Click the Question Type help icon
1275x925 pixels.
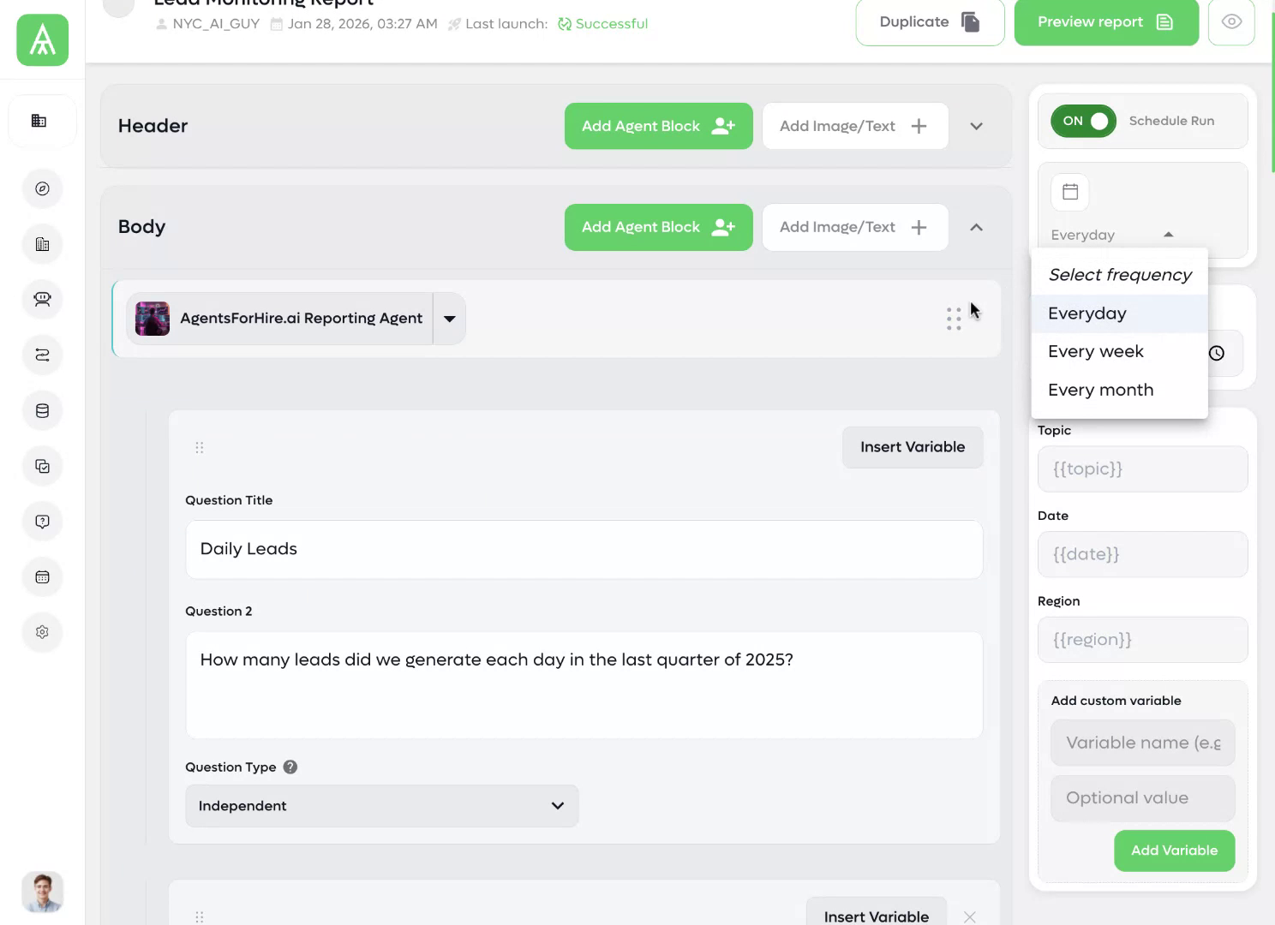click(x=290, y=767)
